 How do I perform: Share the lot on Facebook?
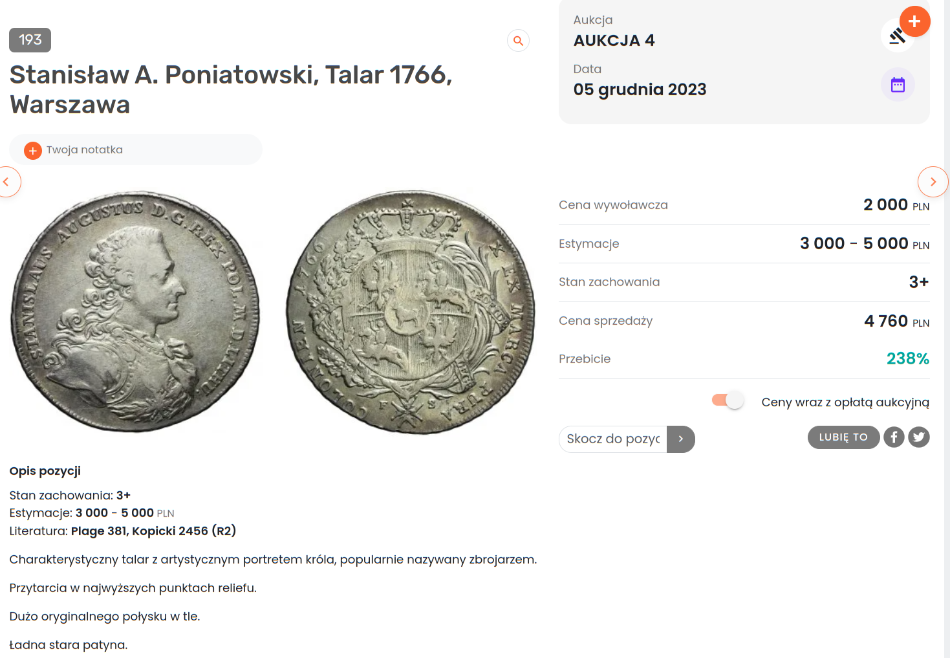[x=894, y=437]
